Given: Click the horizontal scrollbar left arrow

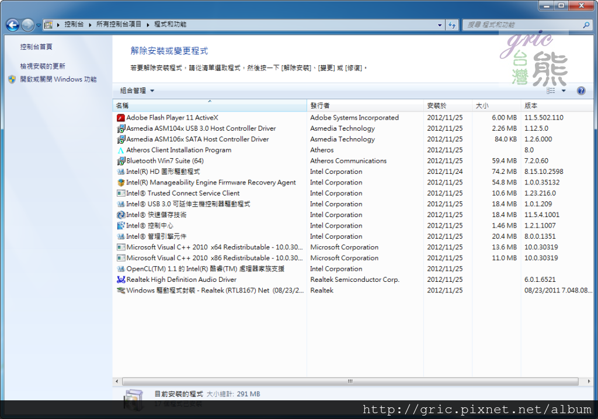Looking at the screenshot, I should 117,381.
